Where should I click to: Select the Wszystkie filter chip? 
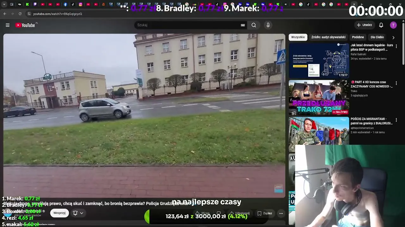298,37
